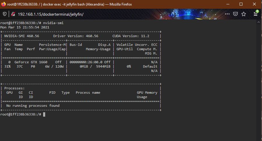
Task: Click the 'Type' column header in Processes
Action: coord(66,93)
